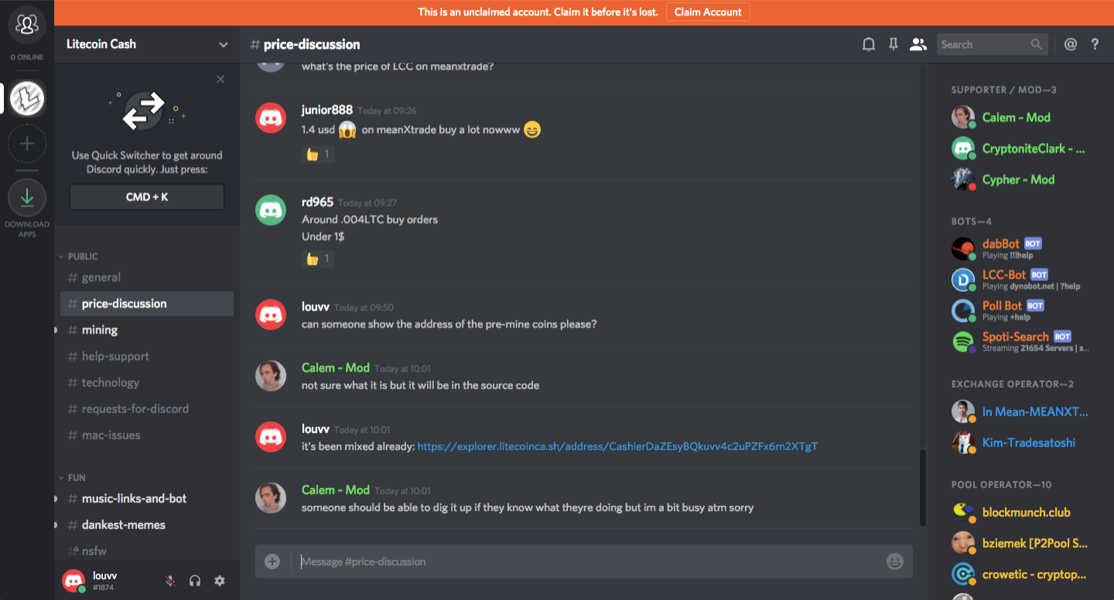Open notification settings bell icon
The width and height of the screenshot is (1114, 600).
pos(869,45)
